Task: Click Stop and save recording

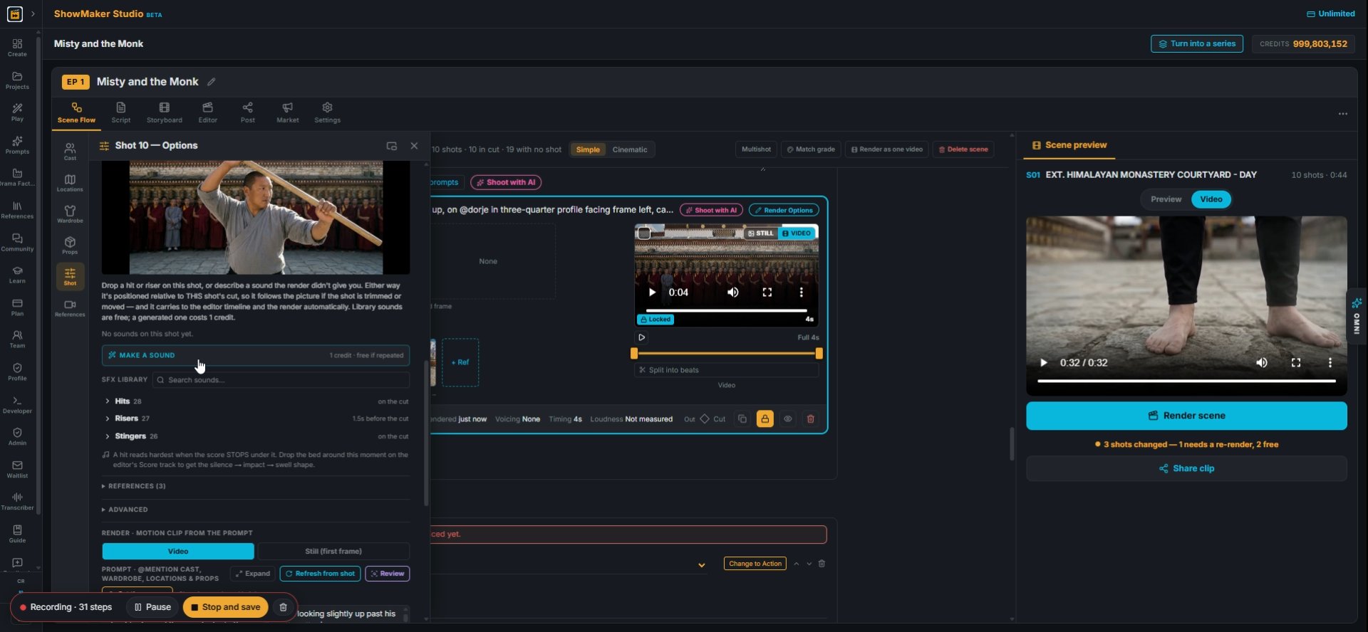Action: [x=225, y=607]
